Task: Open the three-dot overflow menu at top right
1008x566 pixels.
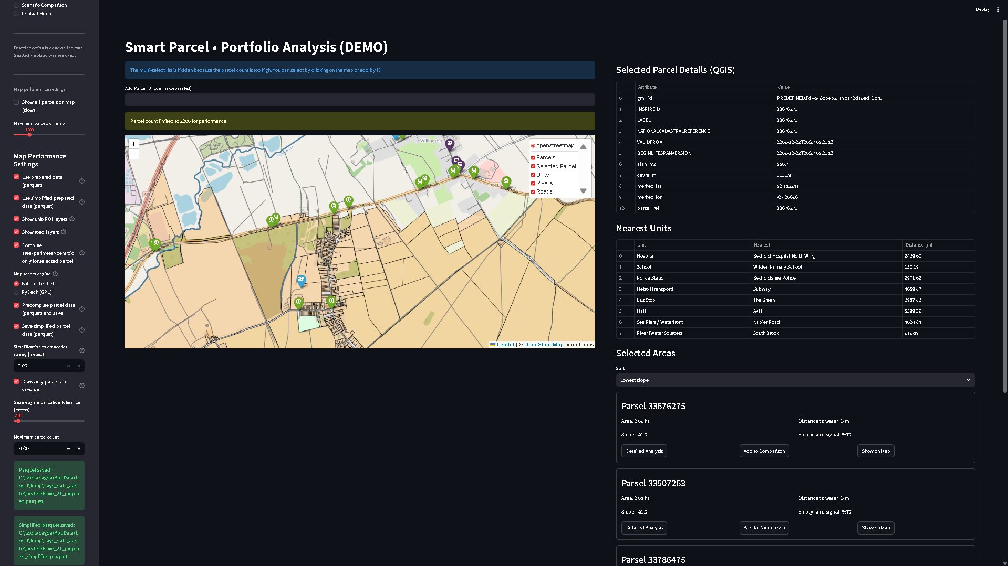Action: pos(999,9)
